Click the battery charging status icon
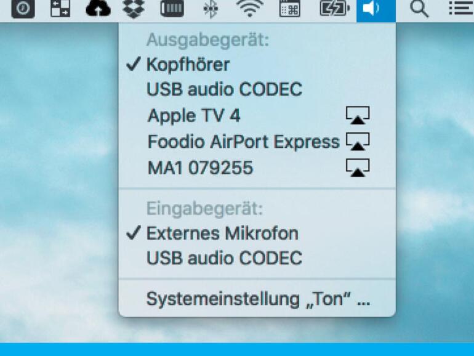 pyautogui.click(x=335, y=9)
